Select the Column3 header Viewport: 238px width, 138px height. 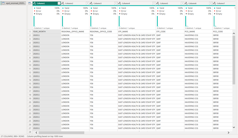(x=101, y=3)
